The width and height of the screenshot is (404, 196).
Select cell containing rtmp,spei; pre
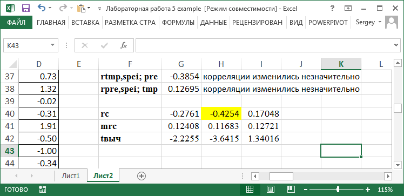click(130, 76)
